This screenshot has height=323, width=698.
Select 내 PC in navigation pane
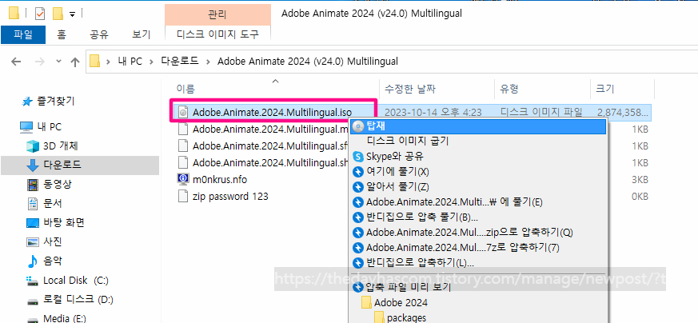coord(41,127)
